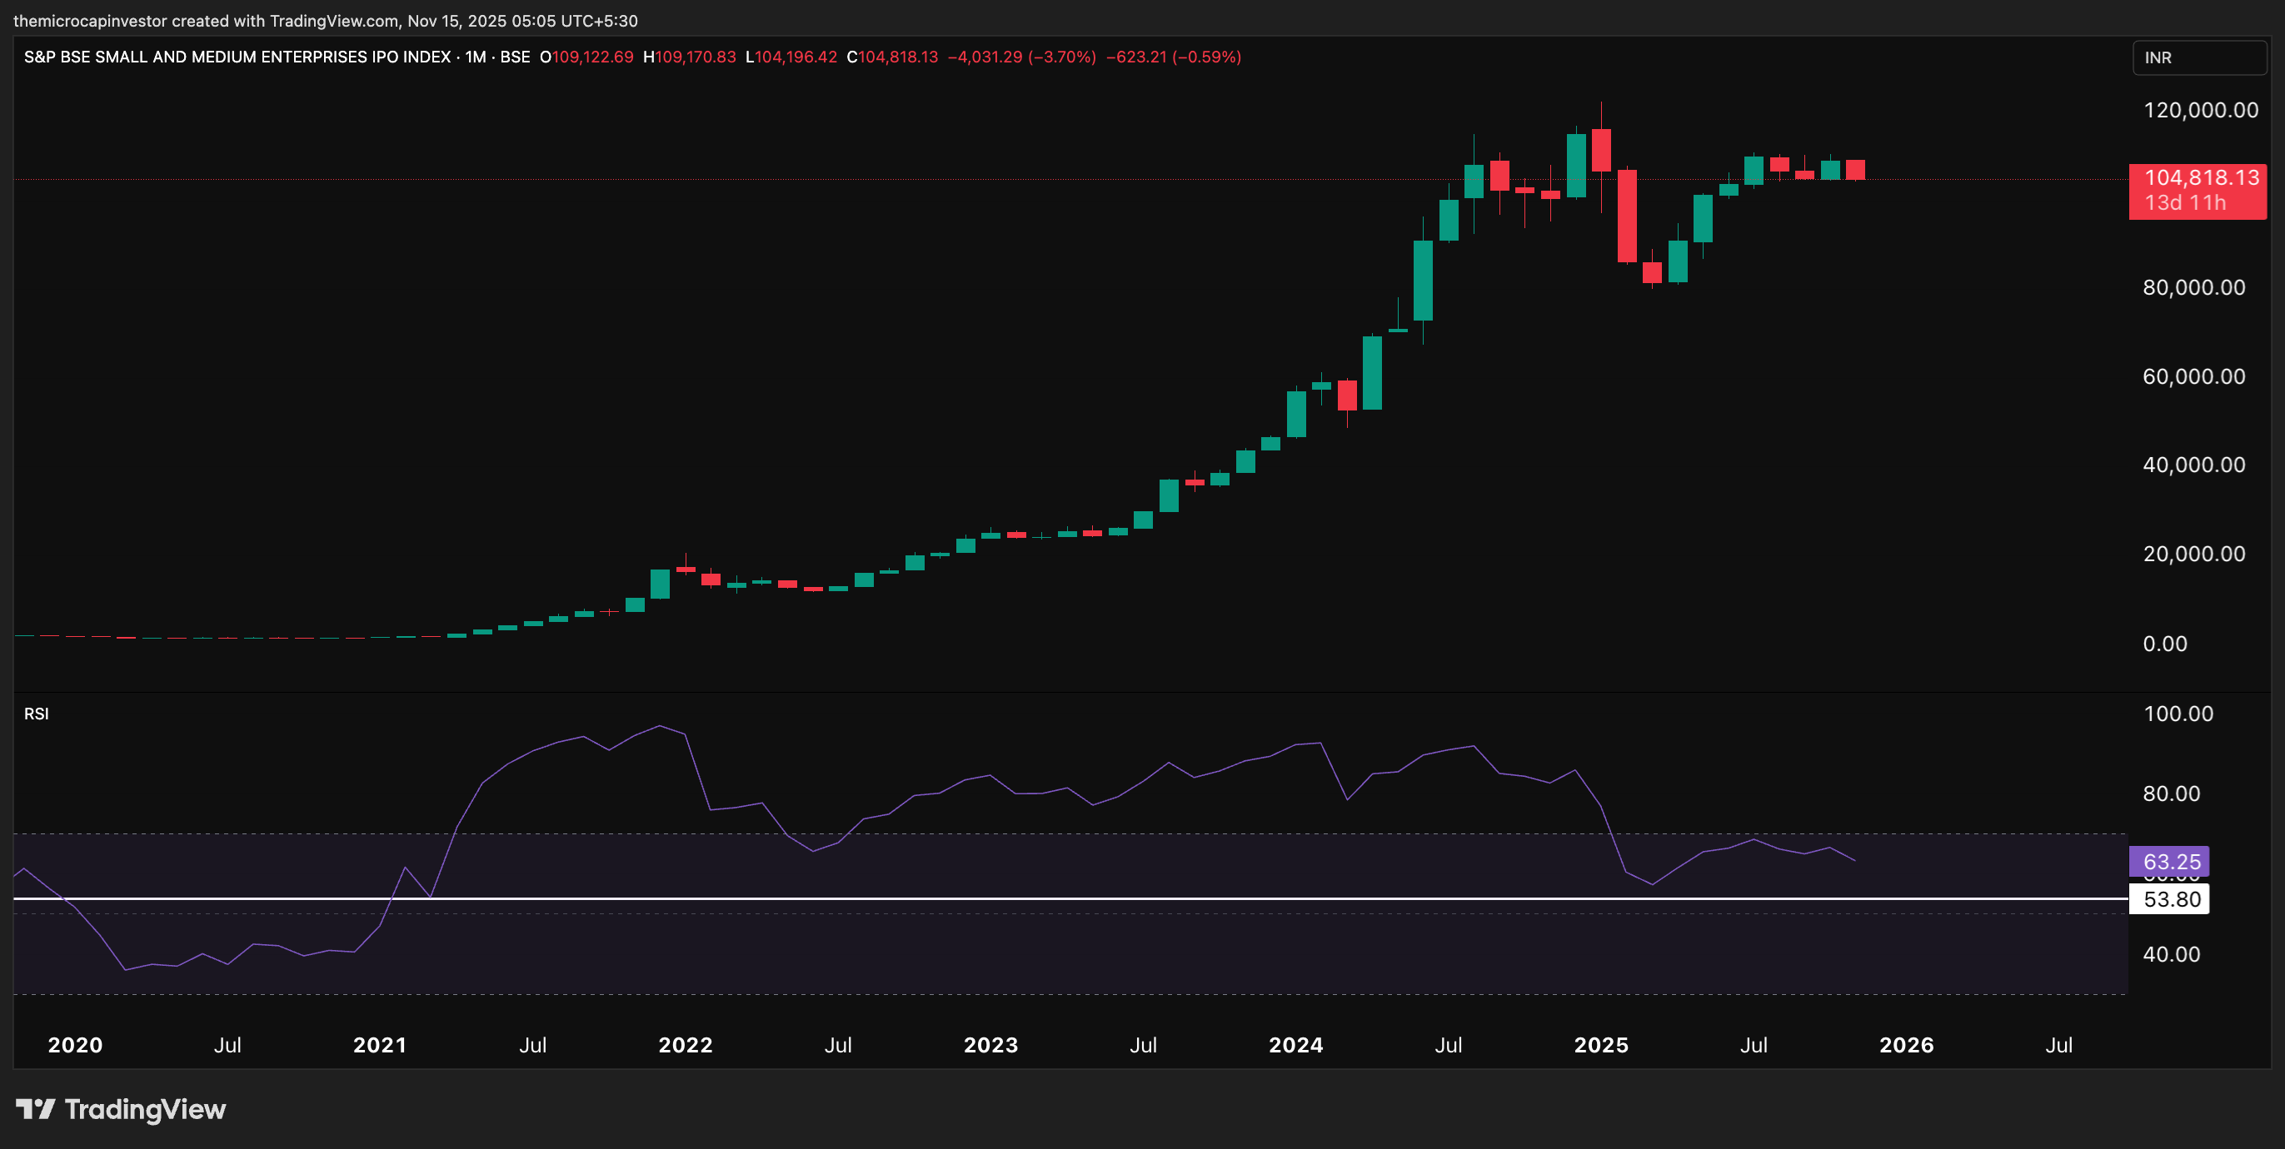Click the 100.00 RSI scale label

tap(2178, 714)
